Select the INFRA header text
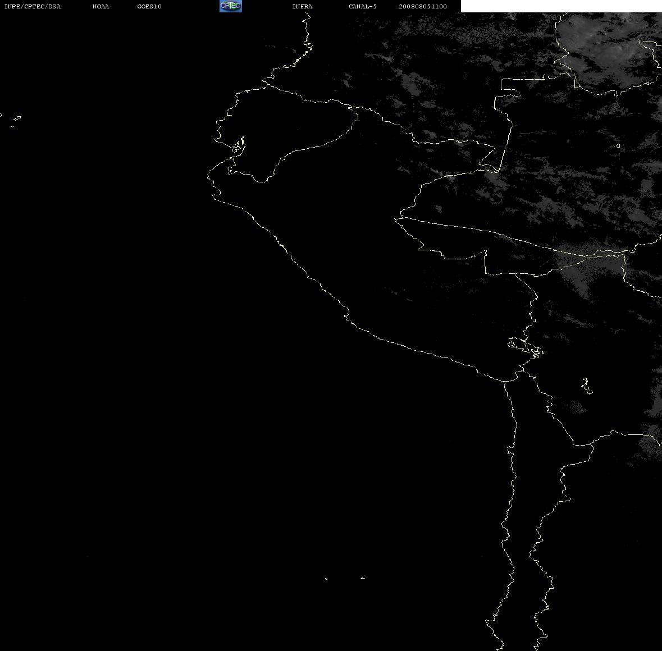Screen dimensions: 662x651 pos(302,6)
